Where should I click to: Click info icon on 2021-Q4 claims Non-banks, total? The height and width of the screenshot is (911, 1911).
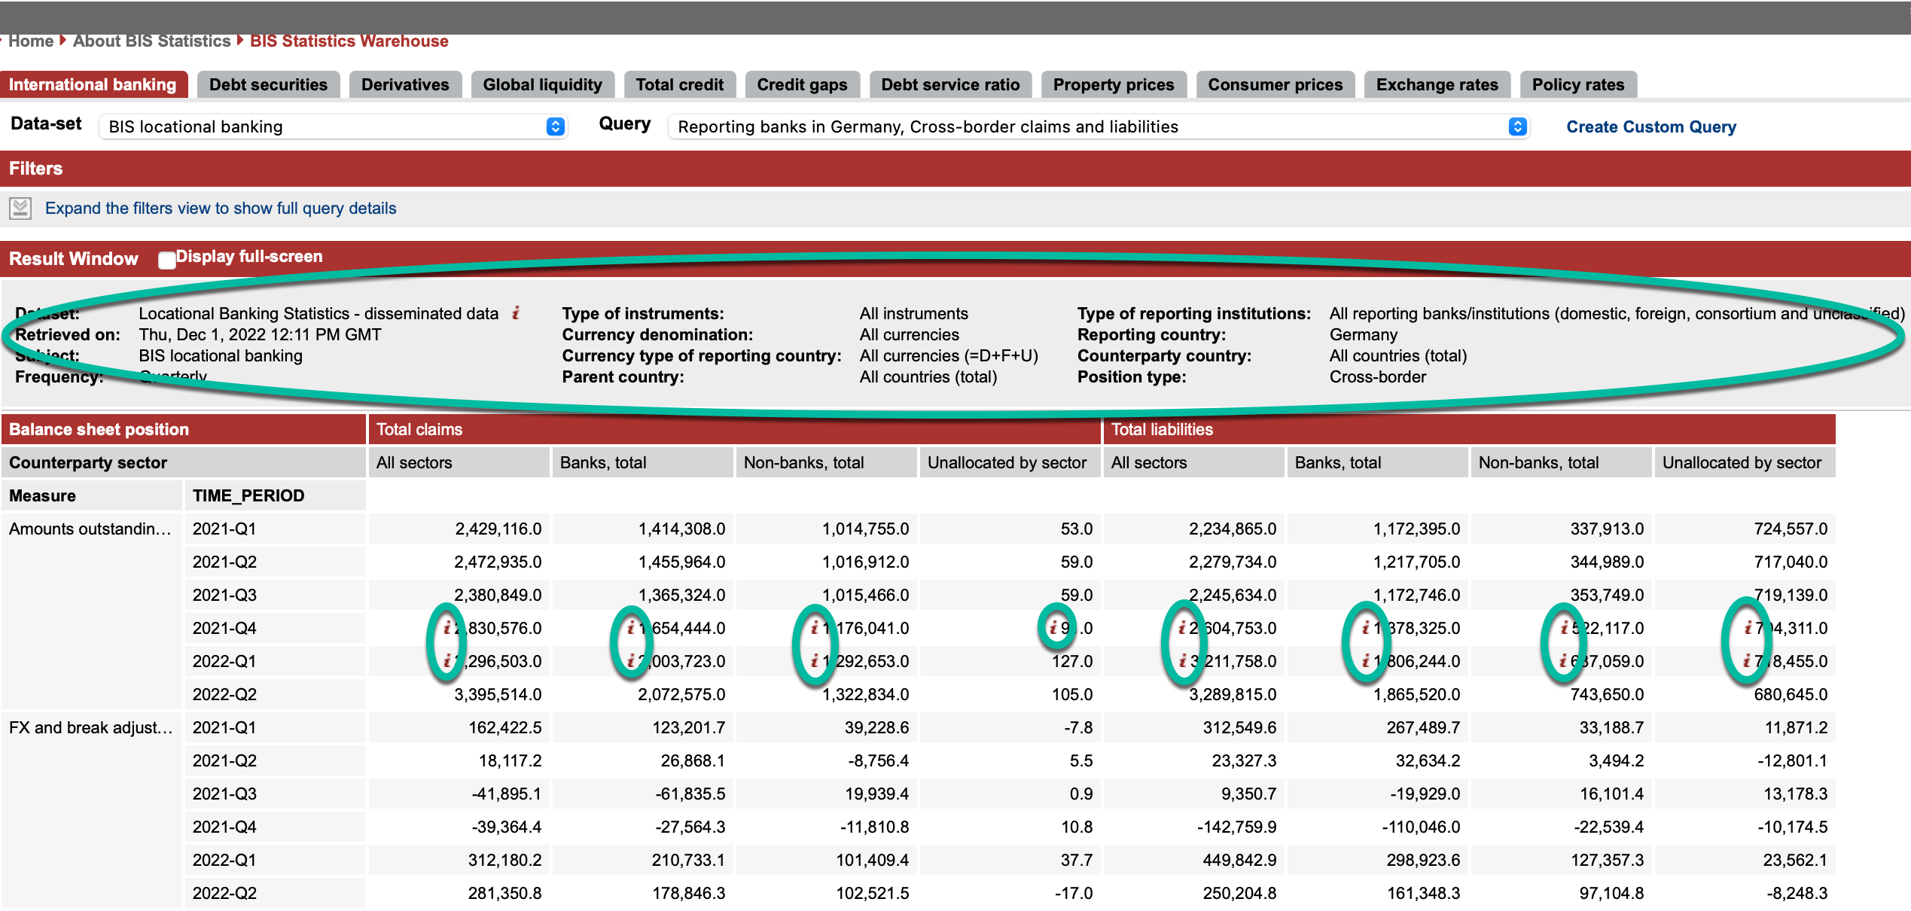[x=815, y=627]
